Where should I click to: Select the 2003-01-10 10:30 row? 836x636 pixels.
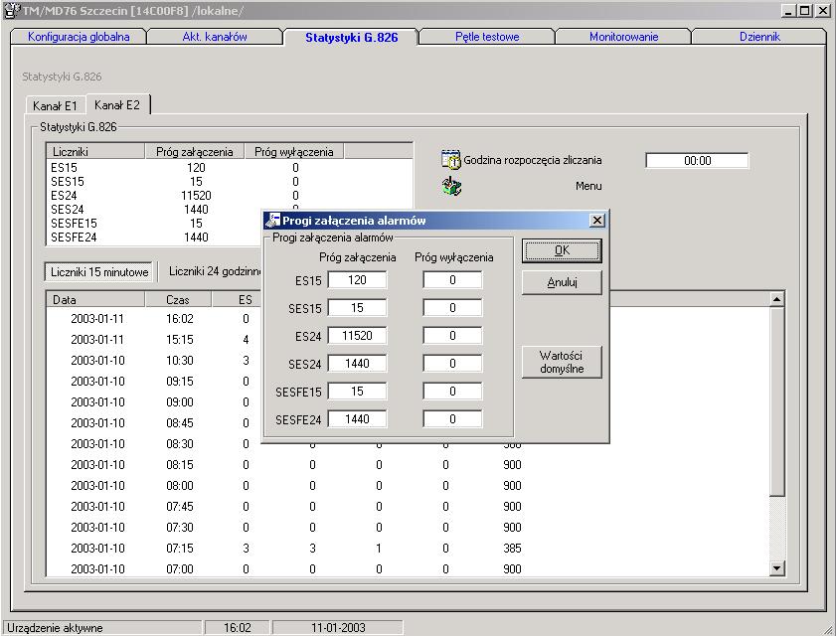tap(155, 361)
